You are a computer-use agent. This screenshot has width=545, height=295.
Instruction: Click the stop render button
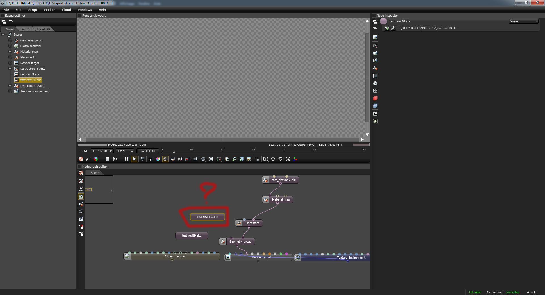(x=108, y=159)
